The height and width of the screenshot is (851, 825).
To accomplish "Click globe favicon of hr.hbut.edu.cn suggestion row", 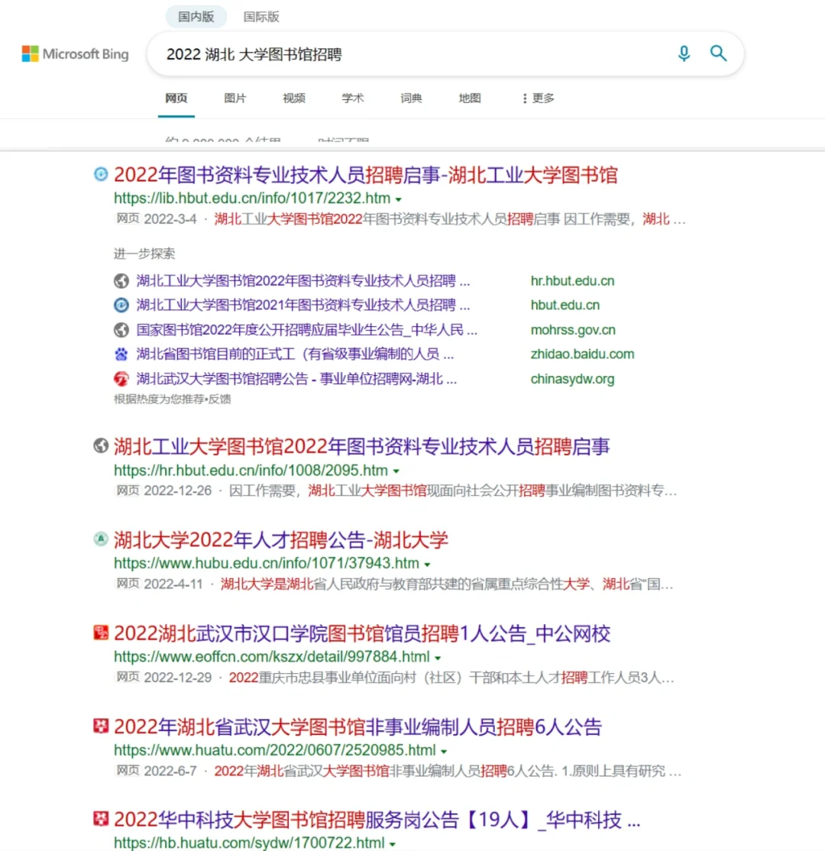I will point(121,281).
